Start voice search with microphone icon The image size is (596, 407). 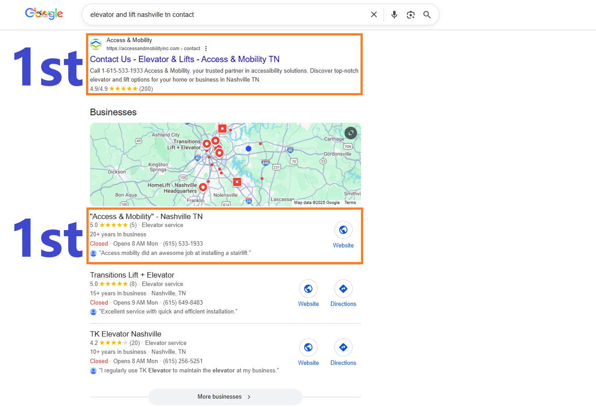394,15
